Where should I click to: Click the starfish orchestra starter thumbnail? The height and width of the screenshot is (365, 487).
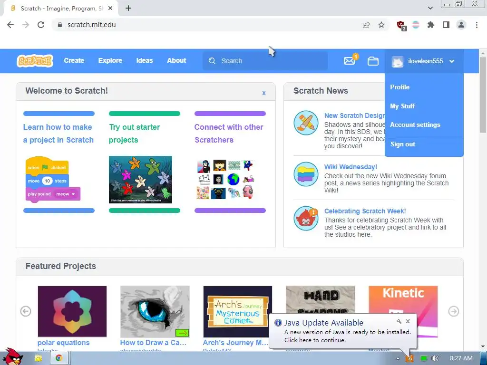click(x=140, y=180)
